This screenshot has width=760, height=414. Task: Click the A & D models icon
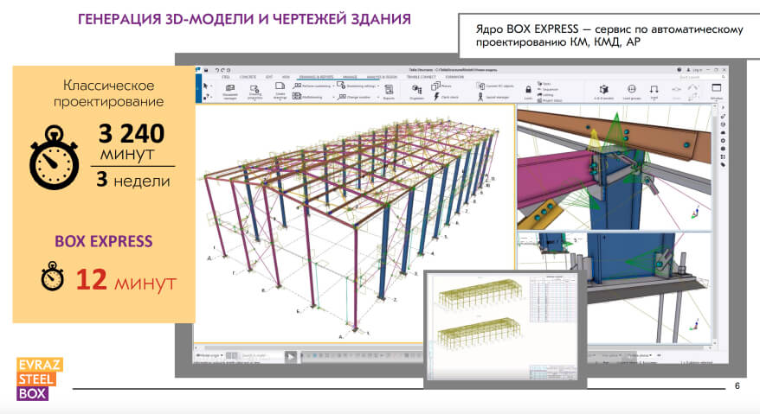click(604, 92)
